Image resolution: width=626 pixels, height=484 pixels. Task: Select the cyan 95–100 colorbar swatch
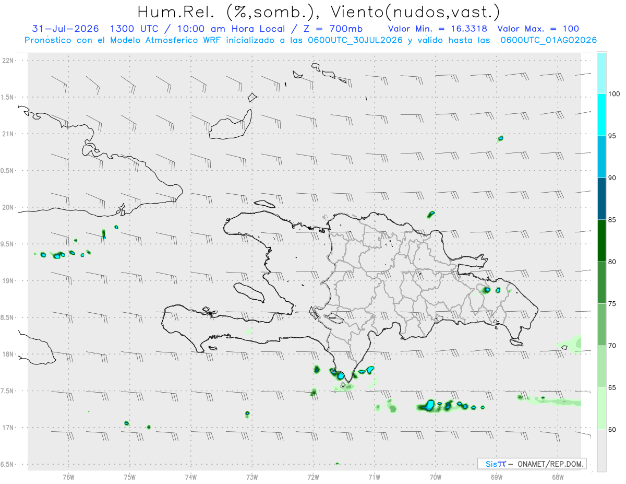(x=601, y=115)
